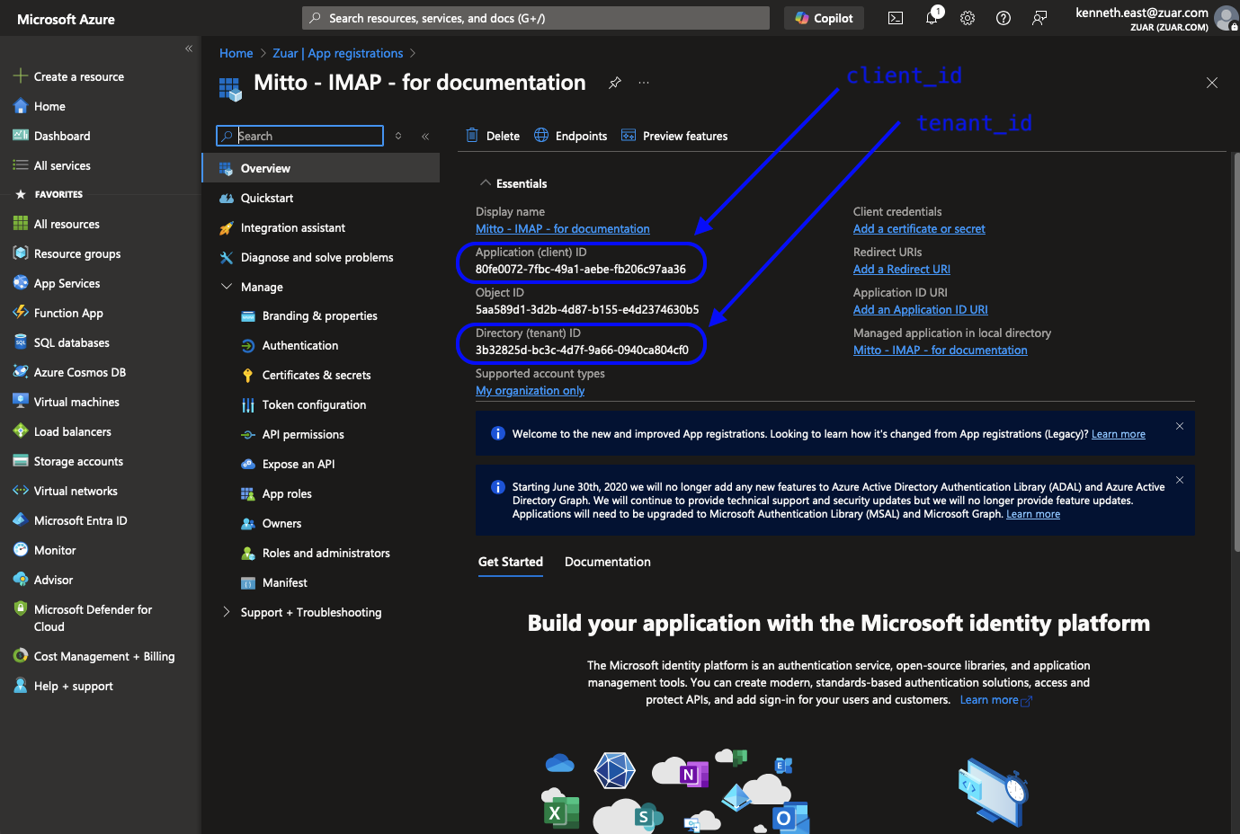
Task: Open App roles
Action: point(287,493)
